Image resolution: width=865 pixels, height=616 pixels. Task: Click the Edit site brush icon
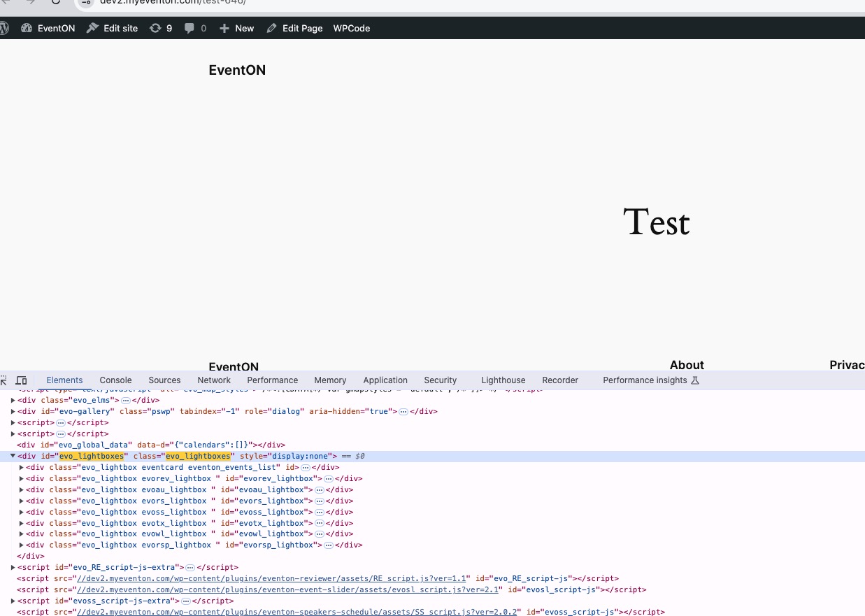[x=92, y=28]
